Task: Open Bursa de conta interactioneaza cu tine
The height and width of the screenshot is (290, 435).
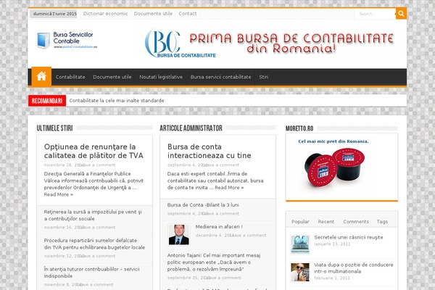Action: tap(210, 151)
